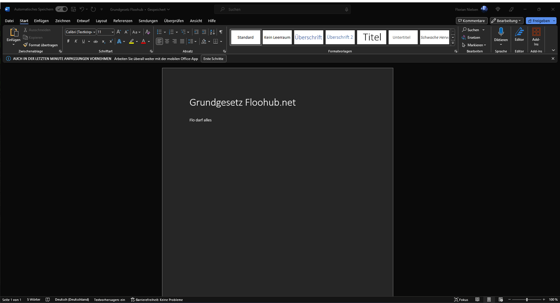Toggle bold F formatting
The width and height of the screenshot is (560, 303).
[68, 41]
